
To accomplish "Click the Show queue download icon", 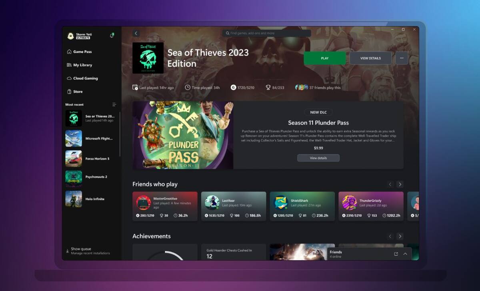I will click(x=67, y=251).
